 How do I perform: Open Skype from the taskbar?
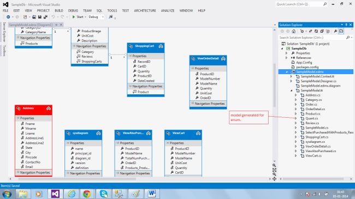pyautogui.click(x=104, y=194)
